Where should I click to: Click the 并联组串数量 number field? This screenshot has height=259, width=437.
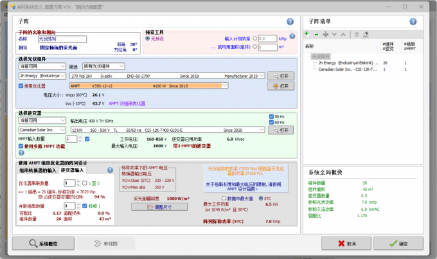point(69,206)
